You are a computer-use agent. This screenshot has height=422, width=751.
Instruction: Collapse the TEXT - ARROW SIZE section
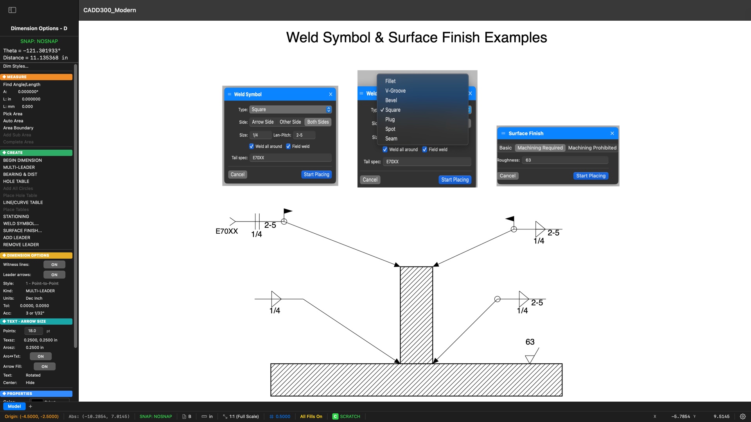36,322
